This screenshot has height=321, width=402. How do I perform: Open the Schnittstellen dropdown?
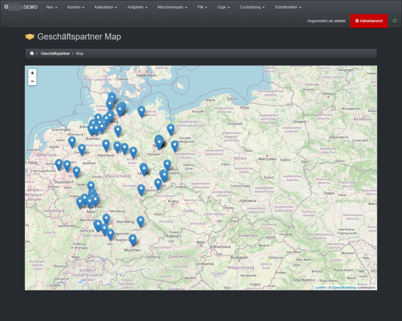[288, 7]
